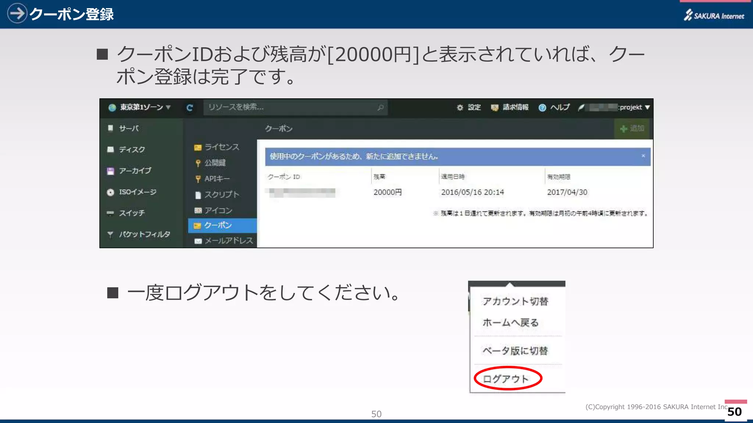Open 請求情報 billing info
The height and width of the screenshot is (423, 753).
(x=510, y=107)
